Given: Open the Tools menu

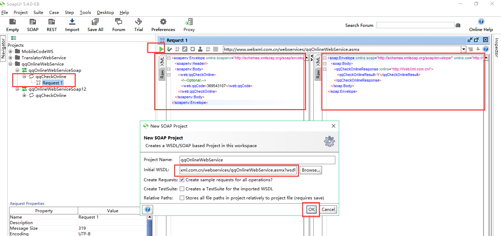Looking at the screenshot, I should pyautogui.click(x=85, y=12).
